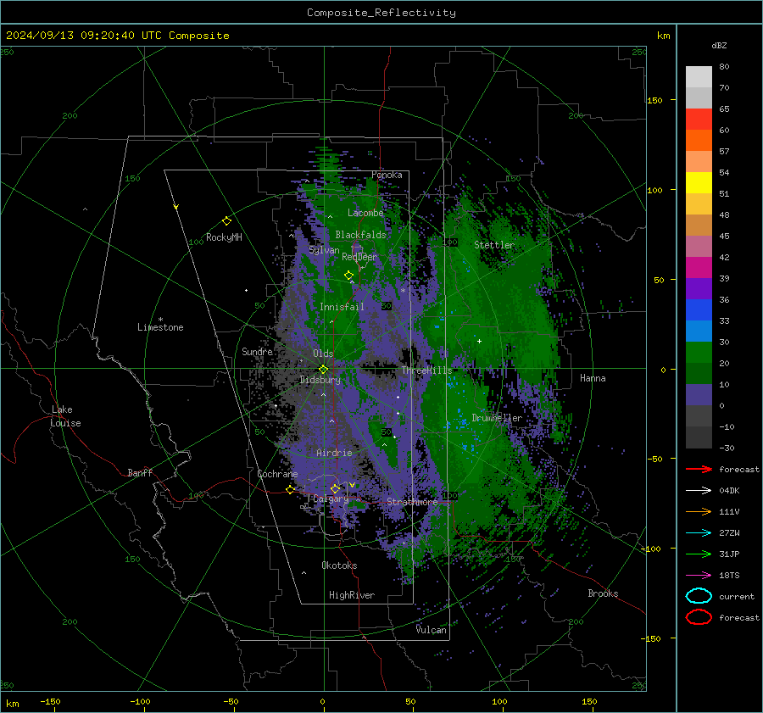Image resolution: width=763 pixels, height=713 pixels.
Task: Click the Airdrie city label
Action: tap(334, 453)
